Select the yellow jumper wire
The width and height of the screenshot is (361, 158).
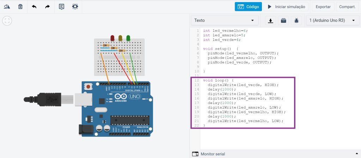click(x=128, y=69)
